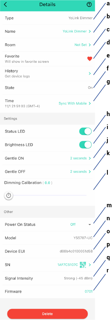Screen dimensions: 112x320
Task: Tap the red heart Favorite icon
Action: [90, 59]
